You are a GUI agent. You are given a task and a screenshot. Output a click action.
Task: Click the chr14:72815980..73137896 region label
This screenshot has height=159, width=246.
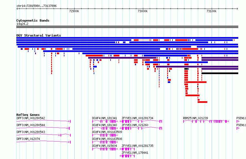pyautogui.click(x=36, y=6)
